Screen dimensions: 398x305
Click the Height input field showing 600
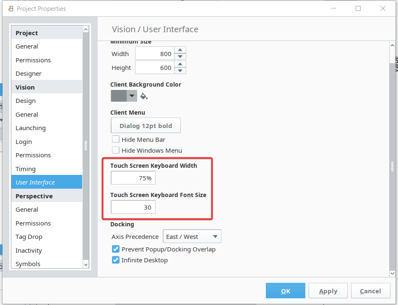[155, 68]
